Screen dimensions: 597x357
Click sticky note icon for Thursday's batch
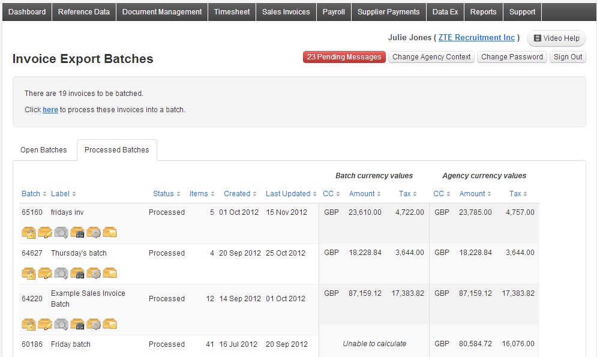point(110,273)
